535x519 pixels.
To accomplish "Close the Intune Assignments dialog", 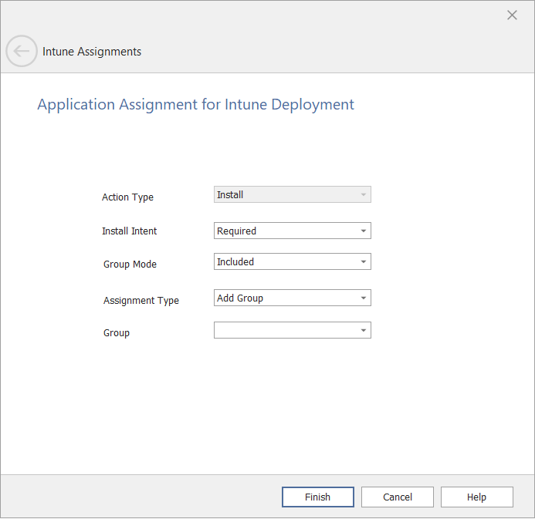I will [512, 15].
